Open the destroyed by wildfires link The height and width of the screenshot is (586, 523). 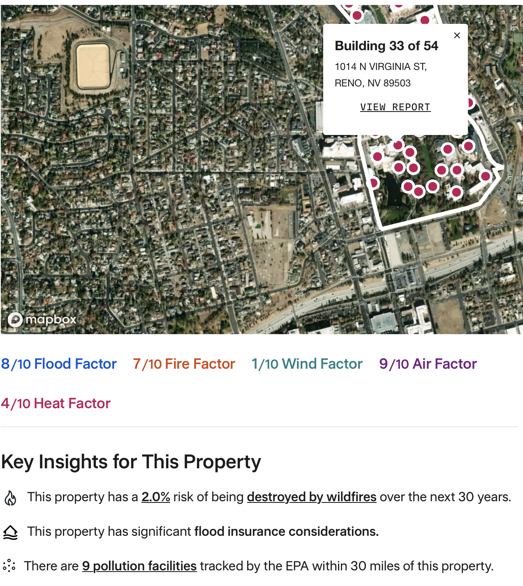pyautogui.click(x=312, y=497)
